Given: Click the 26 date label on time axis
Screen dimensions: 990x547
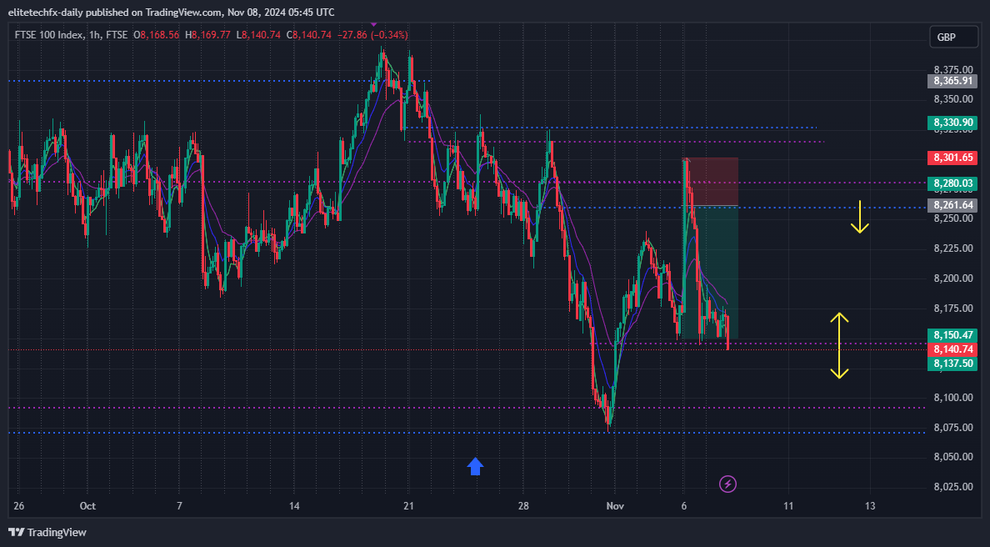Looking at the screenshot, I should 19,506.
